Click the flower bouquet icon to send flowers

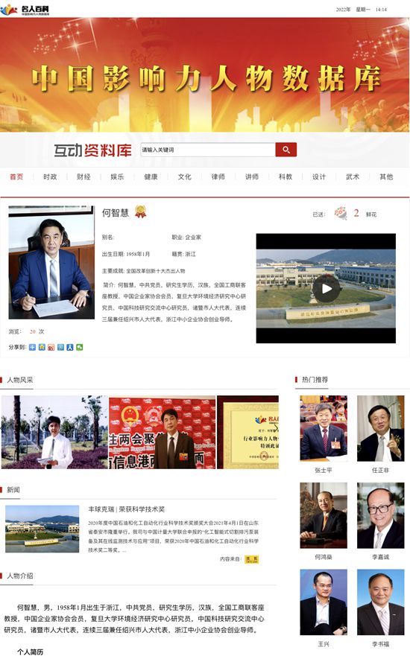tap(341, 214)
